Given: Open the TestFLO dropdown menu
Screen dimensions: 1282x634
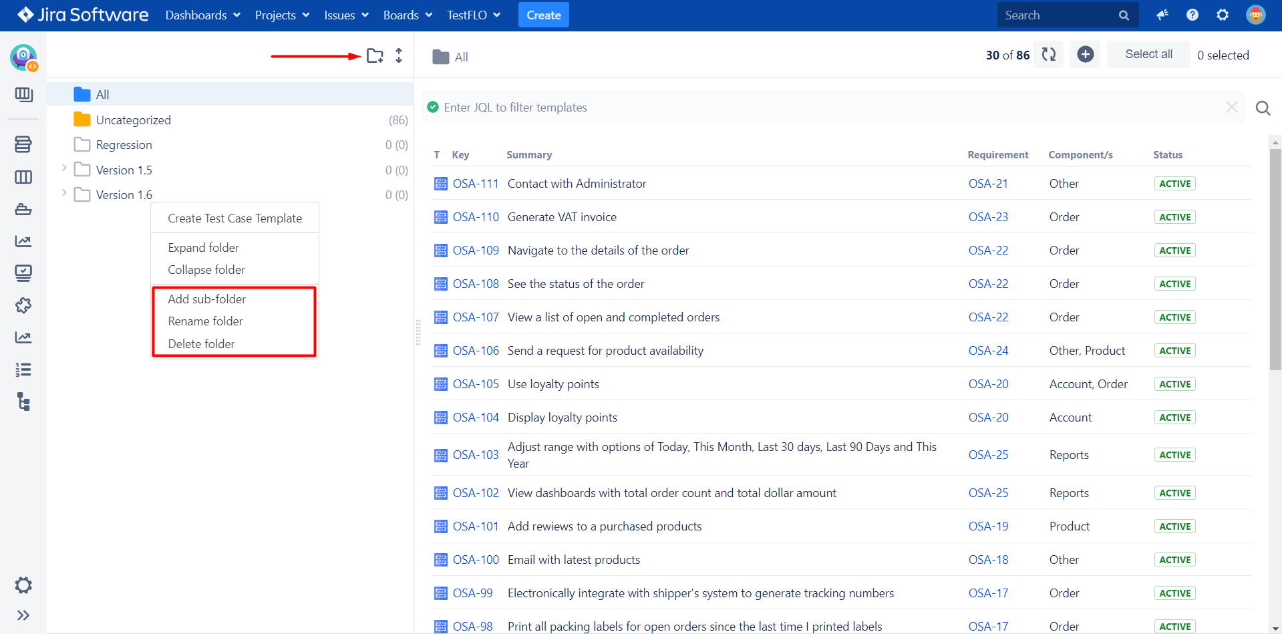Looking at the screenshot, I should [474, 15].
